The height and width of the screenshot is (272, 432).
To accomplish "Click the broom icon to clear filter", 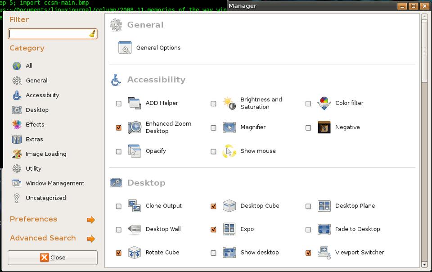I will [92, 34].
